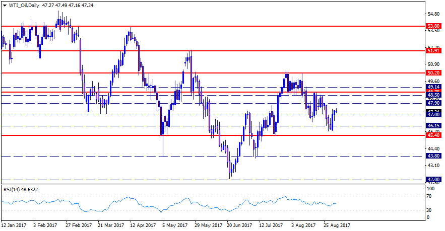Click the RSI 70 level axis label

[430, 196]
